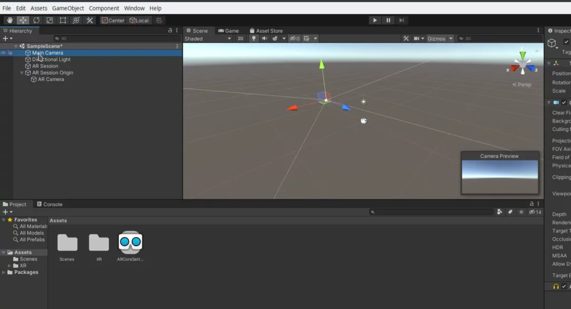The width and height of the screenshot is (571, 309).
Task: Open the Window menu
Action: pos(134,8)
